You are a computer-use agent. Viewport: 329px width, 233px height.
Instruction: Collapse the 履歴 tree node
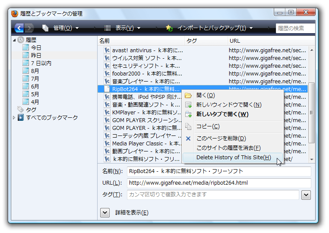14,40
